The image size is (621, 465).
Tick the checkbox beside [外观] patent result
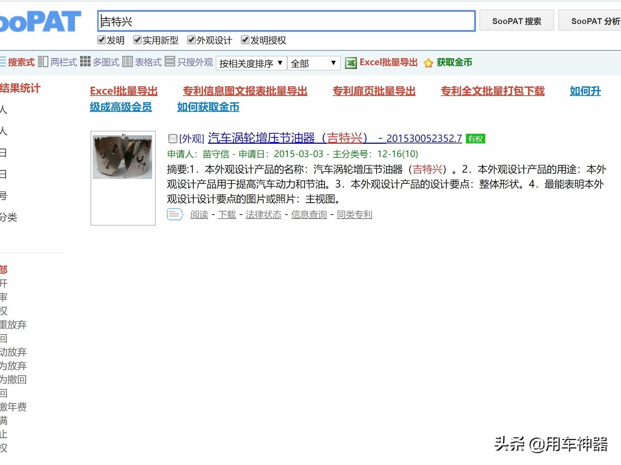pos(172,139)
